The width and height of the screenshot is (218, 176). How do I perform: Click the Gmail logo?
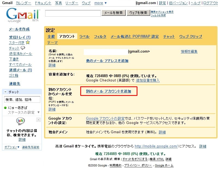pos(23,15)
